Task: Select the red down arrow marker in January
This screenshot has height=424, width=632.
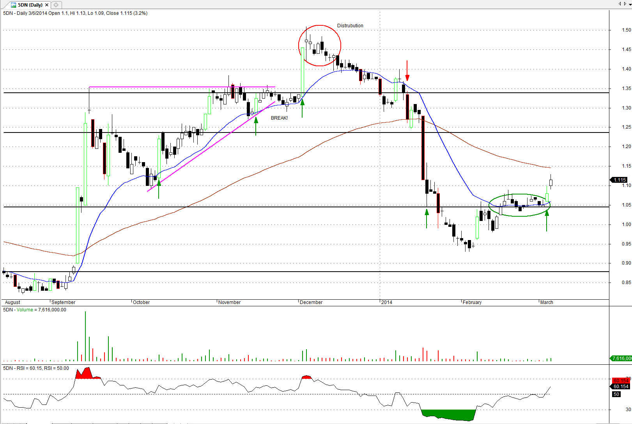Action: pos(407,71)
